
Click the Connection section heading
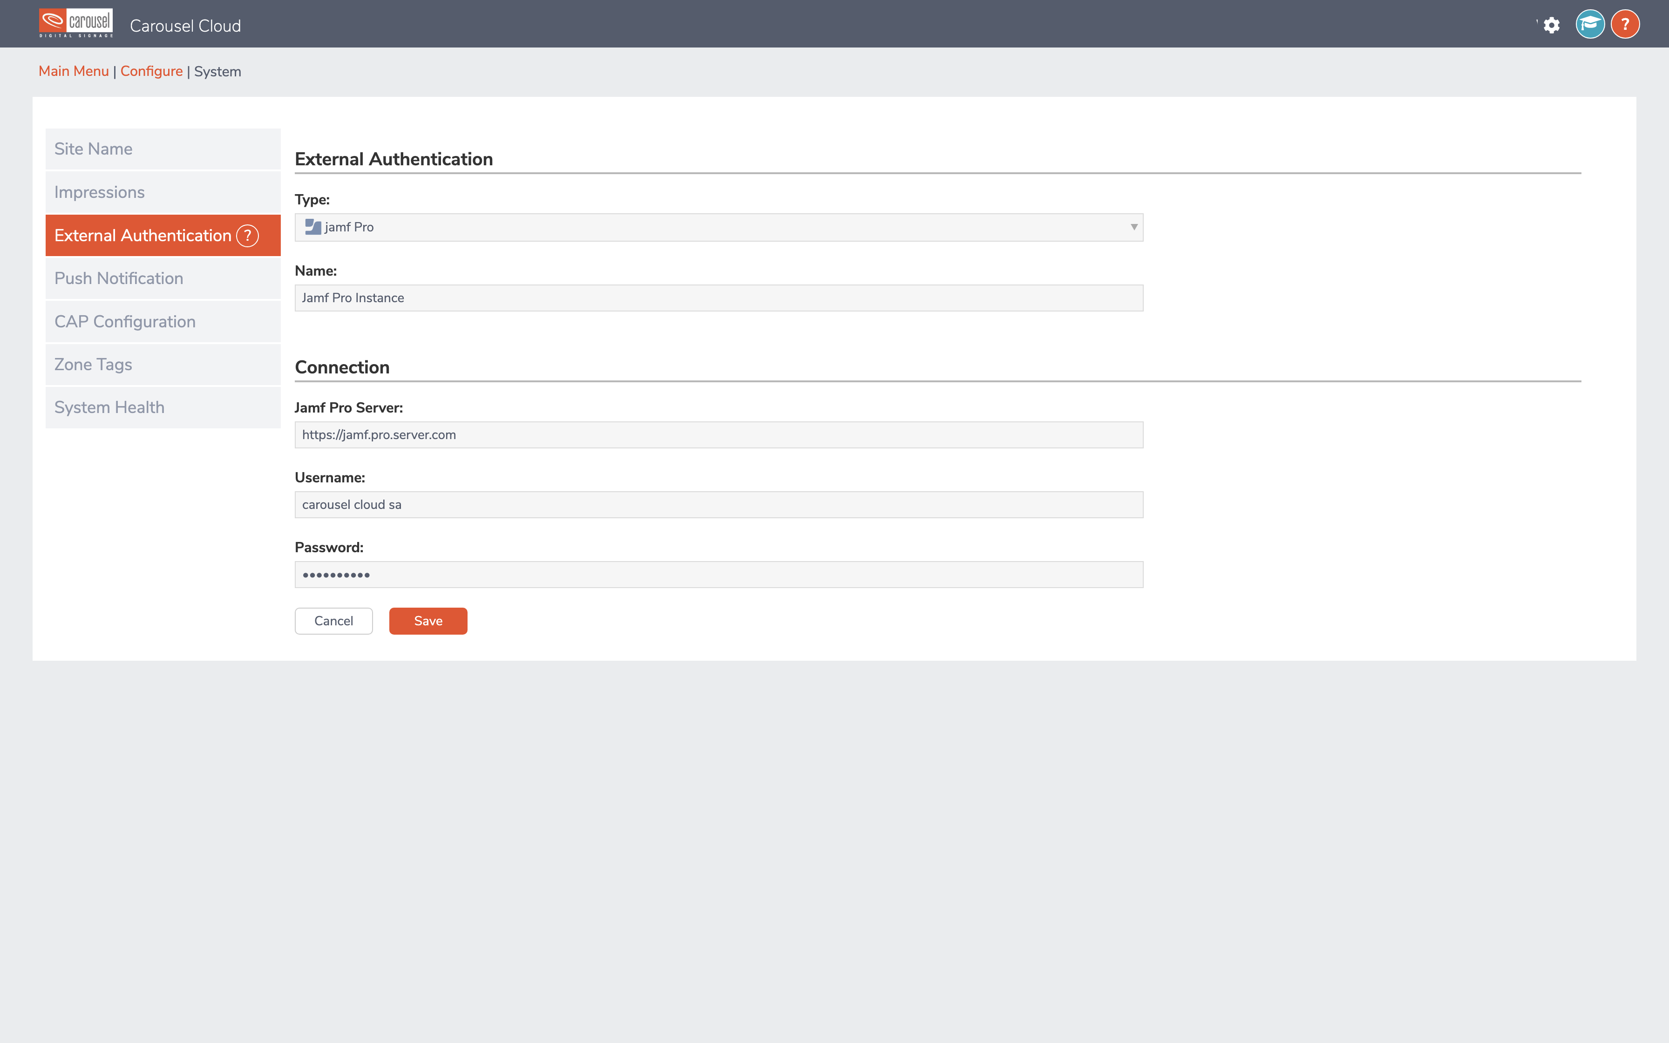(342, 367)
